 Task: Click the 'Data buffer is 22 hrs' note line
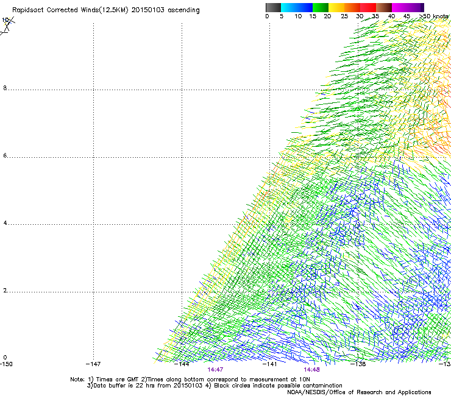[x=215, y=386]
